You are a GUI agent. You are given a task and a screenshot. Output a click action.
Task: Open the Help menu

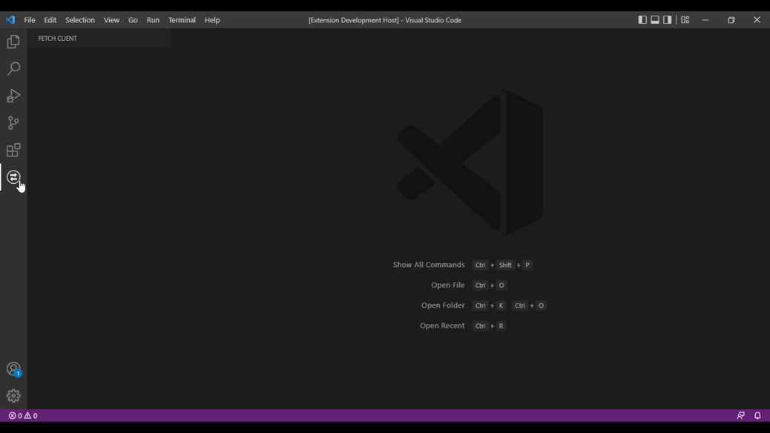(x=212, y=20)
